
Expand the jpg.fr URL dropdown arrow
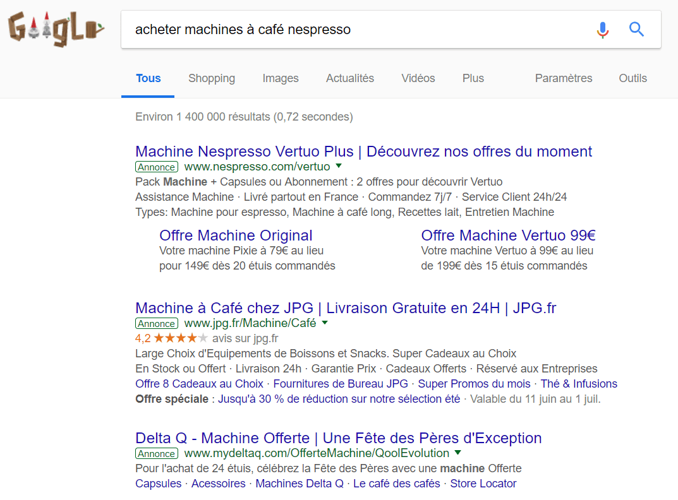point(325,323)
